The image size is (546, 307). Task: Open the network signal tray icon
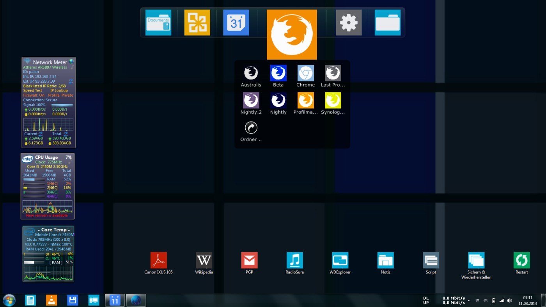[x=502, y=301]
